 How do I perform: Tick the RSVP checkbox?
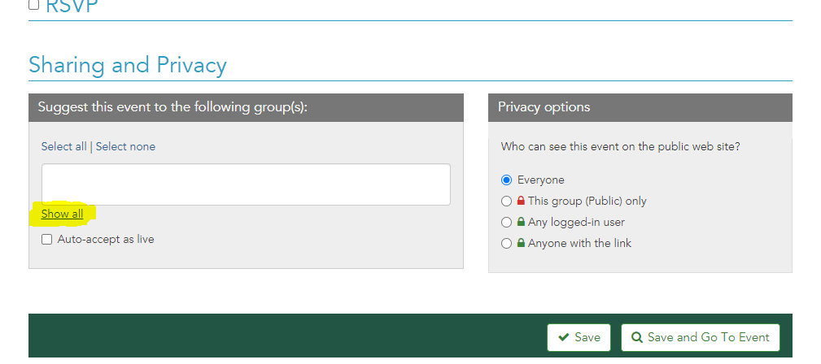(x=34, y=4)
